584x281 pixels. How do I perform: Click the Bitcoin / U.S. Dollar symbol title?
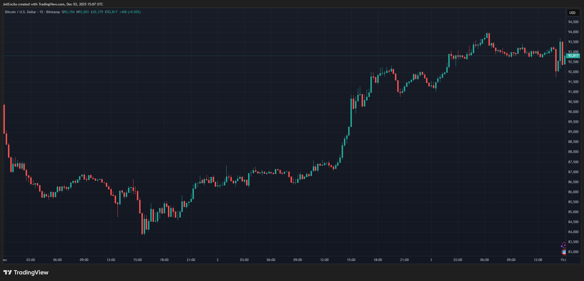(21, 12)
